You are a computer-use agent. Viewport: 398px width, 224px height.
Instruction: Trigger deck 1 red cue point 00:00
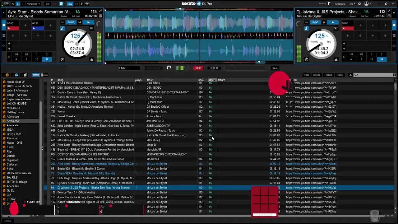tap(13, 28)
